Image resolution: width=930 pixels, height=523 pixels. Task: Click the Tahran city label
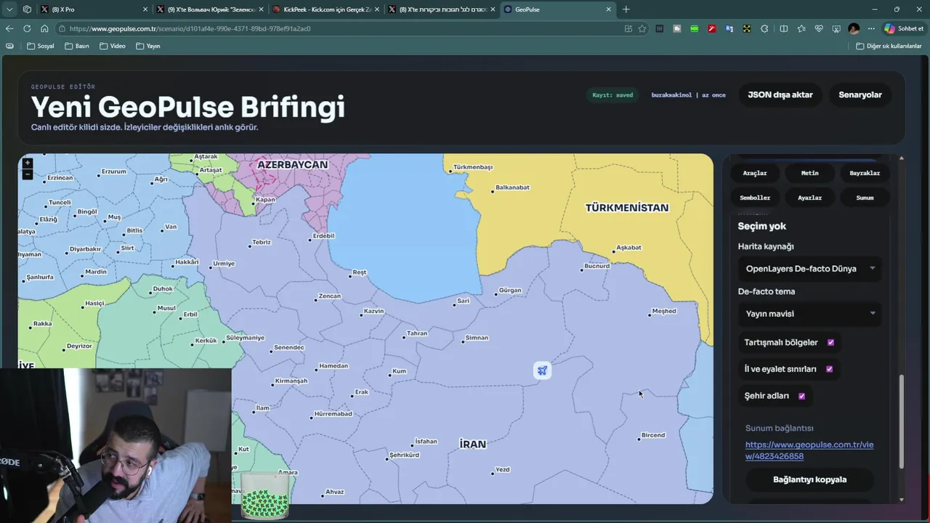coord(417,333)
